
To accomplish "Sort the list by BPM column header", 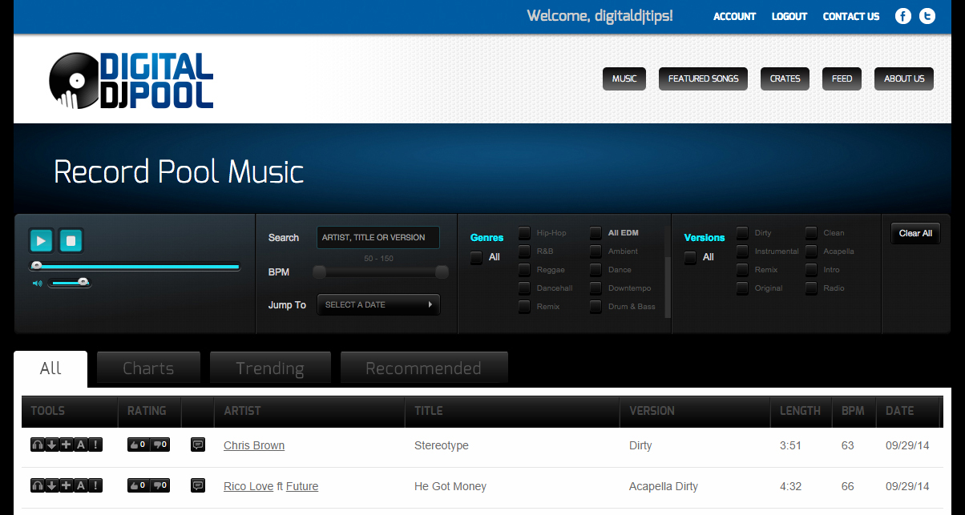I will tap(853, 411).
